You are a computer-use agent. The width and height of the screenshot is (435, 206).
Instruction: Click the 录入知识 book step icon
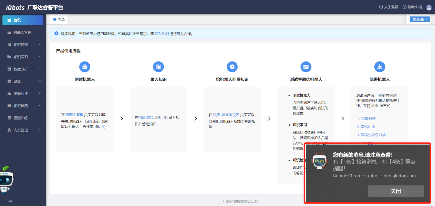pos(158,67)
